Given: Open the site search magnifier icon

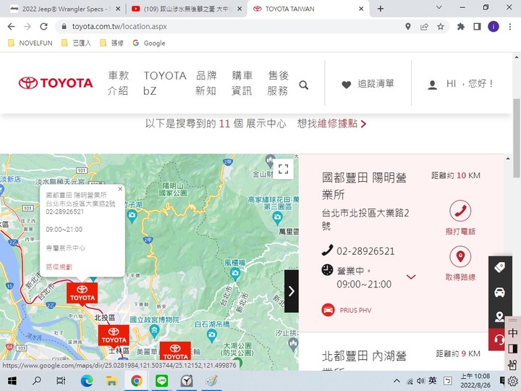Looking at the screenshot, I should [x=303, y=85].
